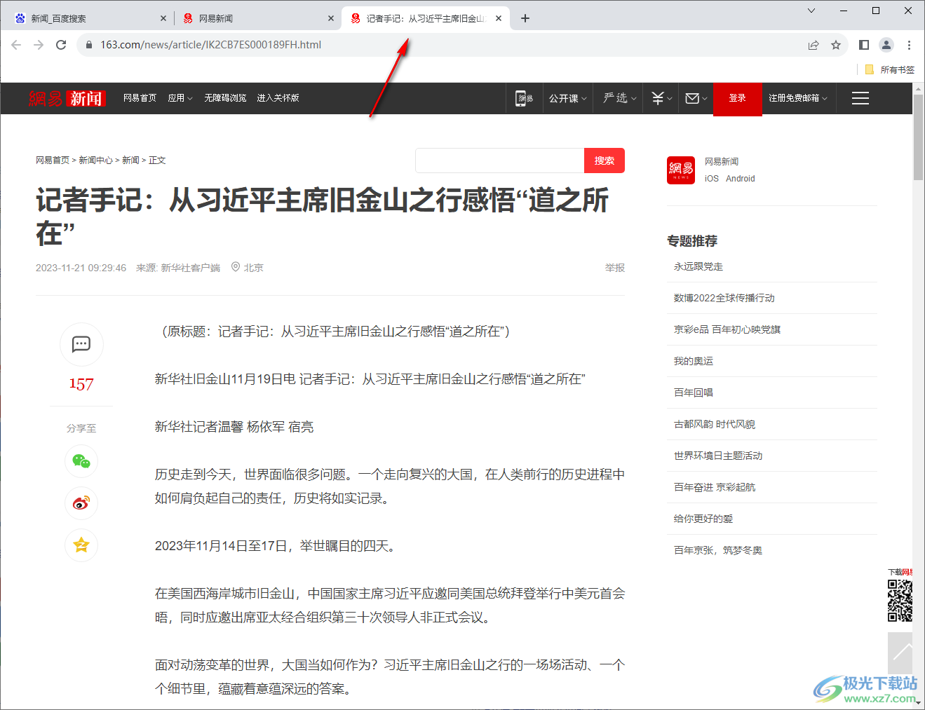Open Chrome three-dot menu

[x=909, y=45]
